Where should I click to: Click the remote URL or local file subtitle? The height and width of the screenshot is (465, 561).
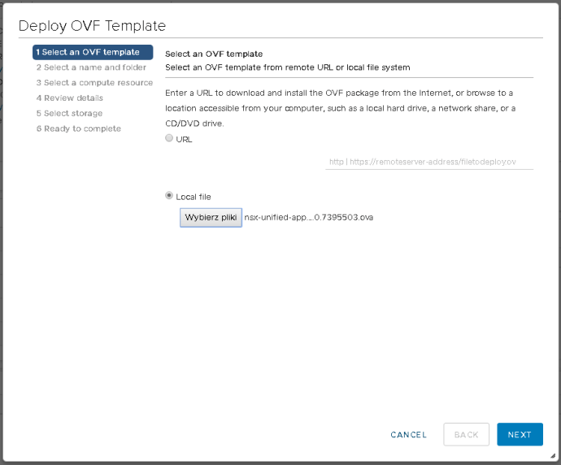[287, 67]
